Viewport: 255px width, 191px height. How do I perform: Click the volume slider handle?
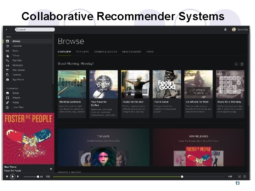(x=38, y=177)
